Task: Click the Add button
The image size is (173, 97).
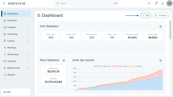Action: [x=146, y=15]
